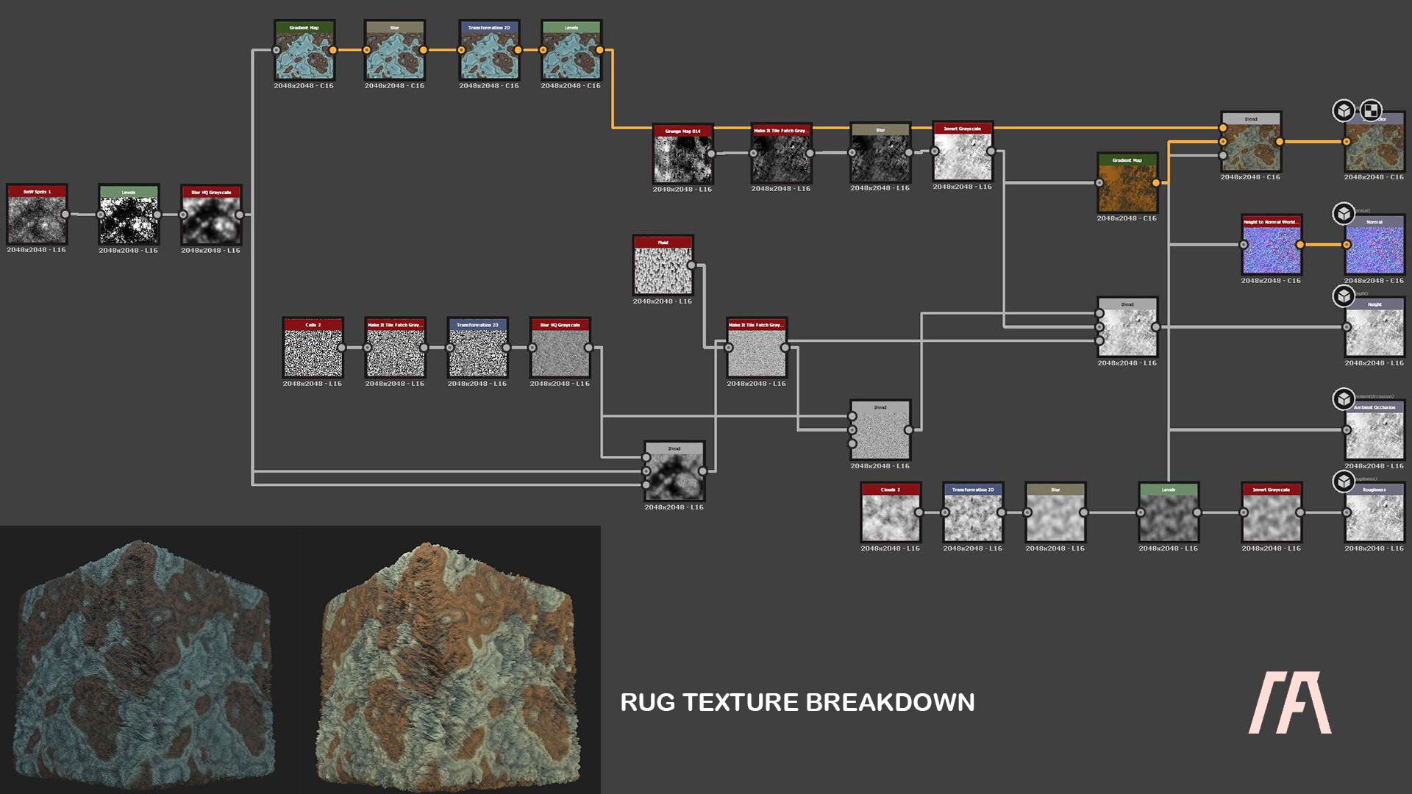Select the BnW Spots 1 node

[x=37, y=218]
